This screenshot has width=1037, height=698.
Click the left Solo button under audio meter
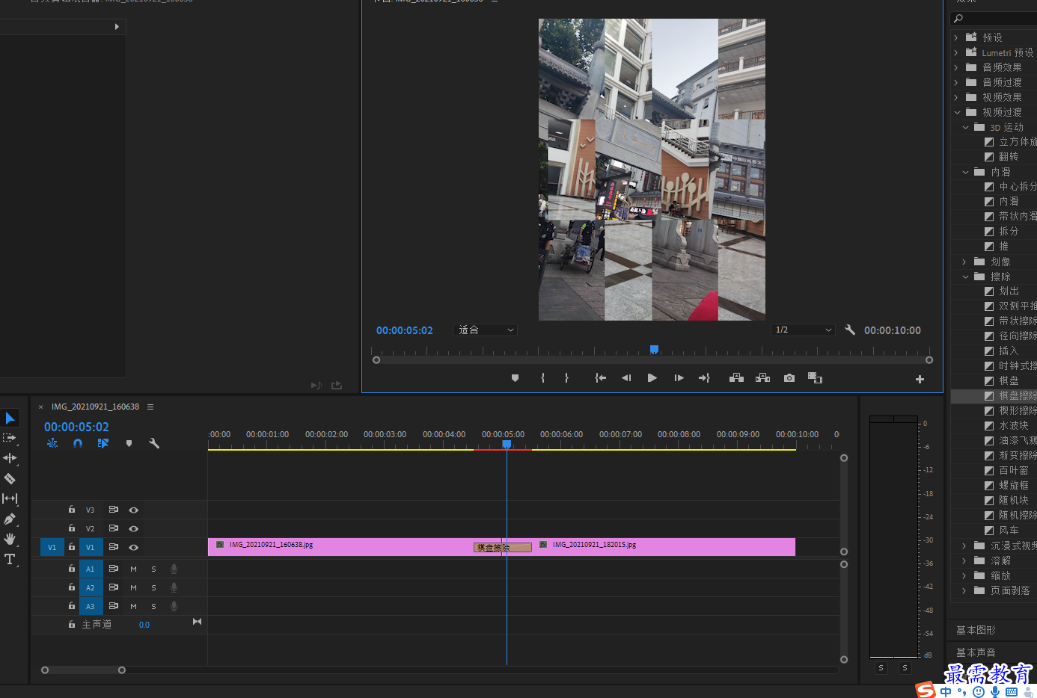point(881,668)
